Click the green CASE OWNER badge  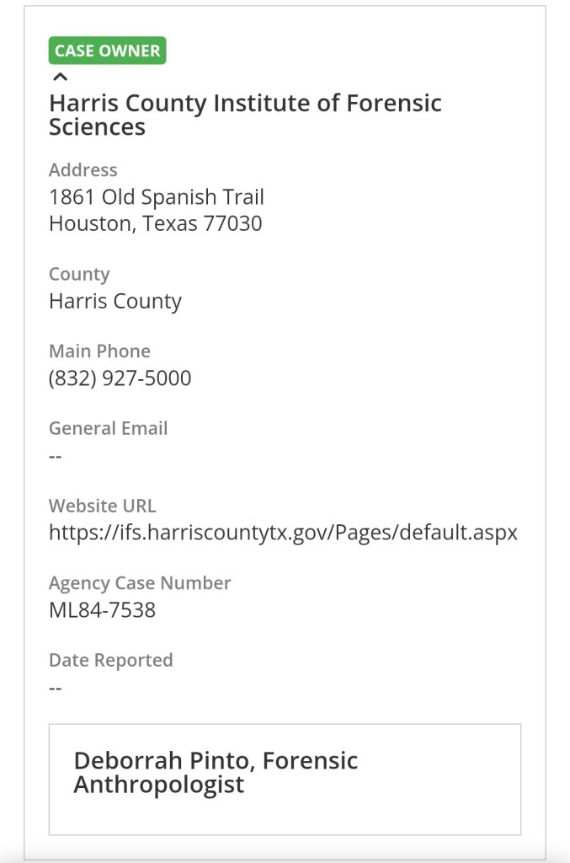click(107, 51)
